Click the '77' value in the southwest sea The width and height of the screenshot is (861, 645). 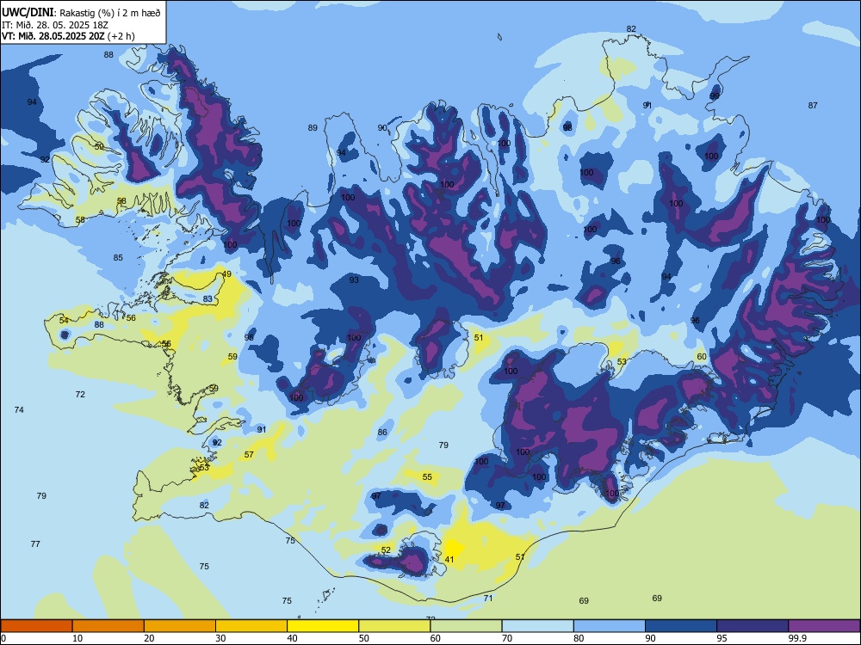coord(35,544)
